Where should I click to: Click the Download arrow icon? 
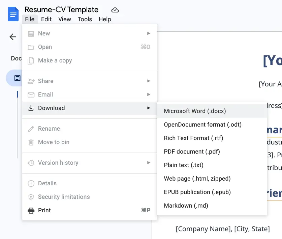31,108
